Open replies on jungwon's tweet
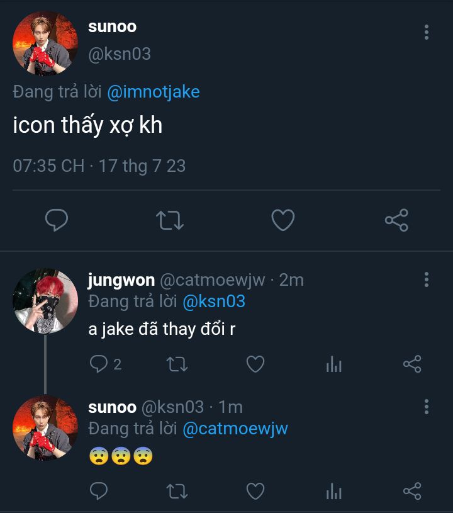 (x=99, y=364)
